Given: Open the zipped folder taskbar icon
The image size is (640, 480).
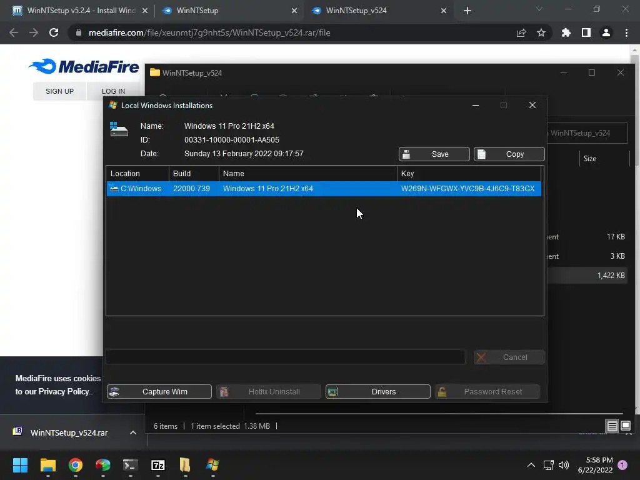Looking at the screenshot, I should pyautogui.click(x=185, y=465).
